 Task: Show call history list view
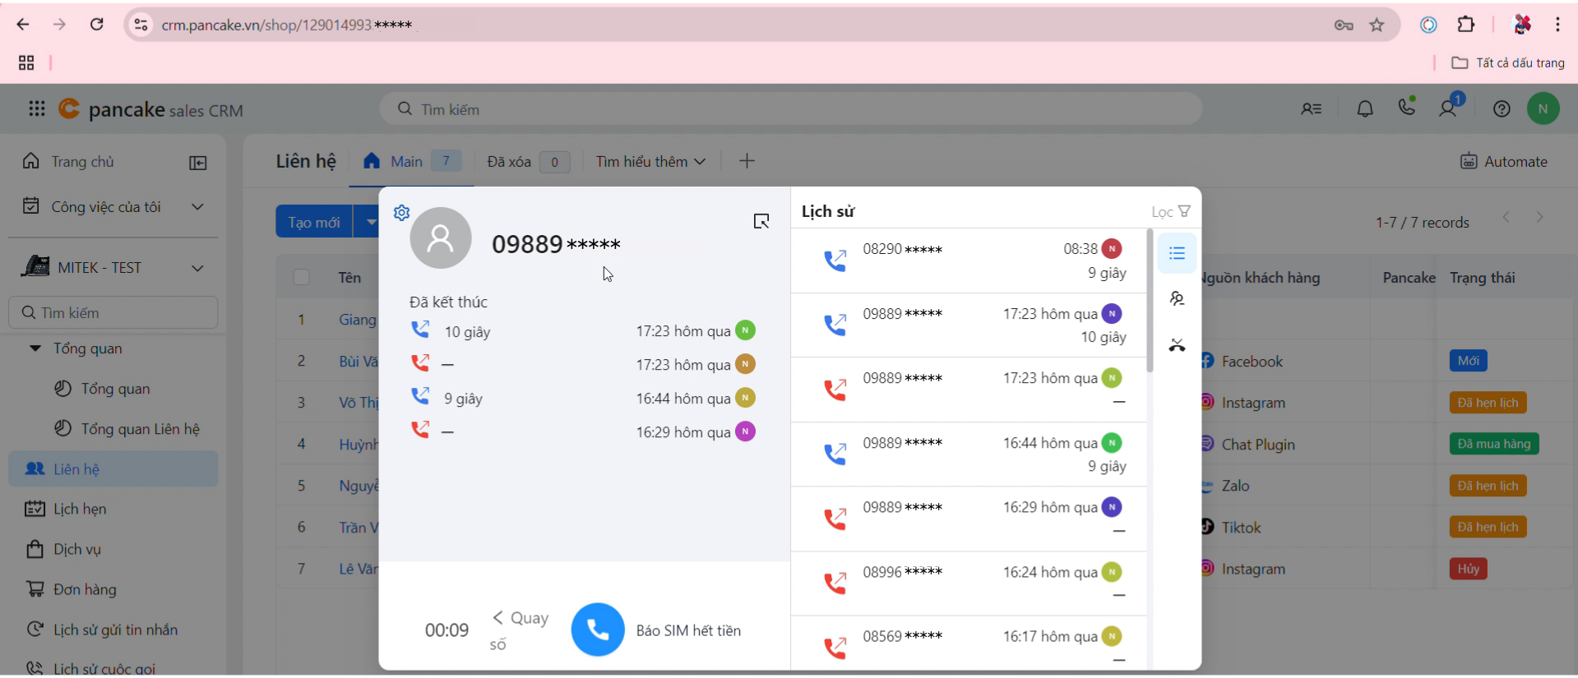1177,253
